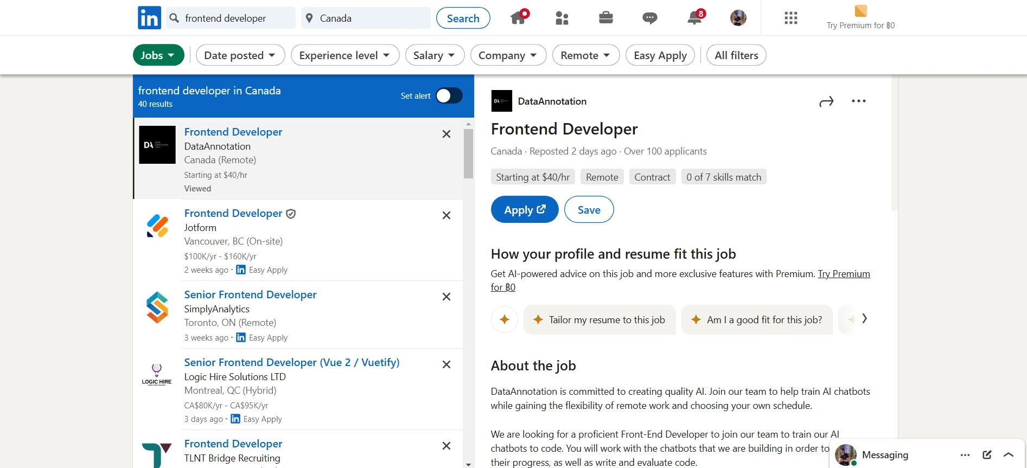The height and width of the screenshot is (468, 1027).
Task: Open the TLNT Bridge Recruiting Frontend Developer listing
Action: click(x=233, y=444)
